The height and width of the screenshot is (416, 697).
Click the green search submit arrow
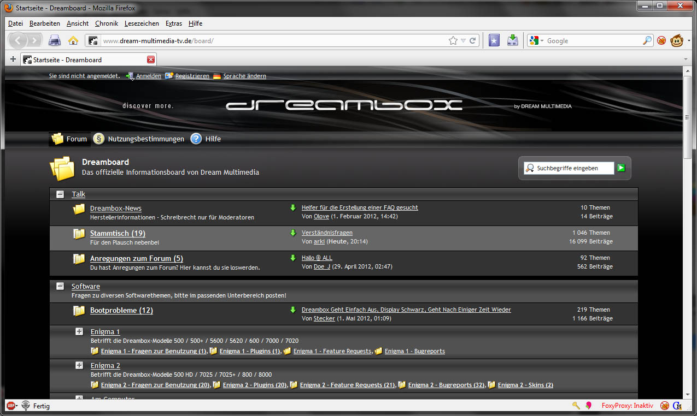pyautogui.click(x=621, y=168)
